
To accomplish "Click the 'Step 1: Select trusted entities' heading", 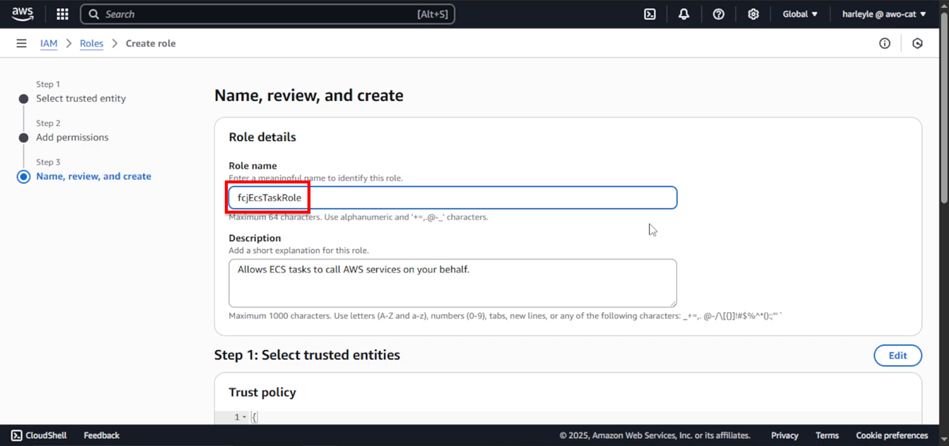I will [x=307, y=355].
